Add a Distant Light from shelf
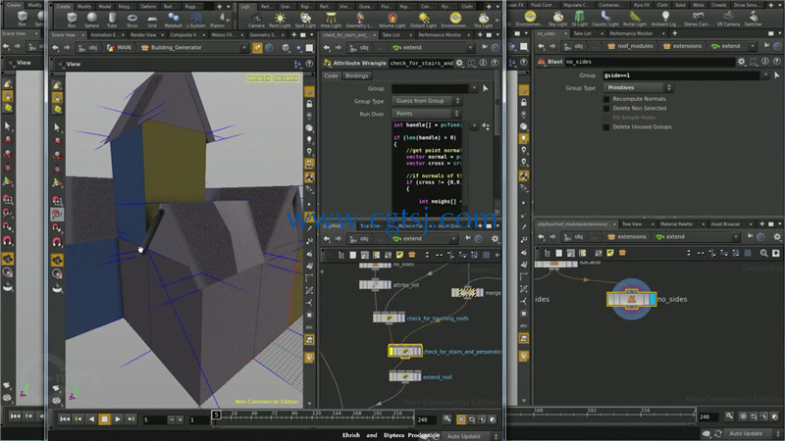Screen dimensions: 785x441 pyautogui.click(x=423, y=20)
